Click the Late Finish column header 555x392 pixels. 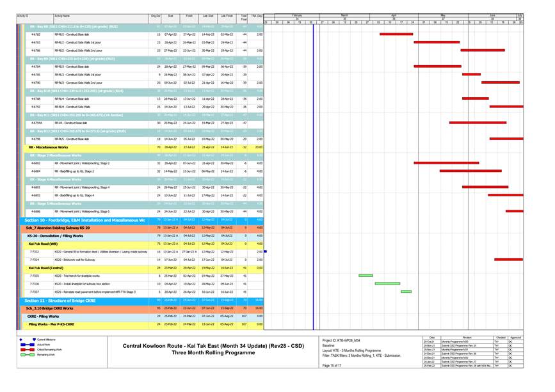pos(227,15)
